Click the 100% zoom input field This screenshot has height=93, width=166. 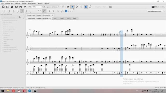click(x=37, y=7)
